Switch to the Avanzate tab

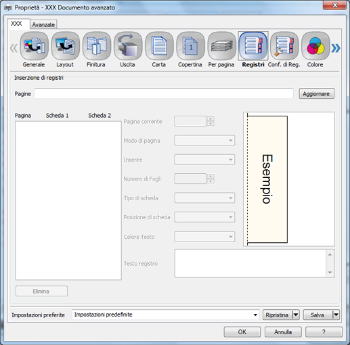click(43, 24)
